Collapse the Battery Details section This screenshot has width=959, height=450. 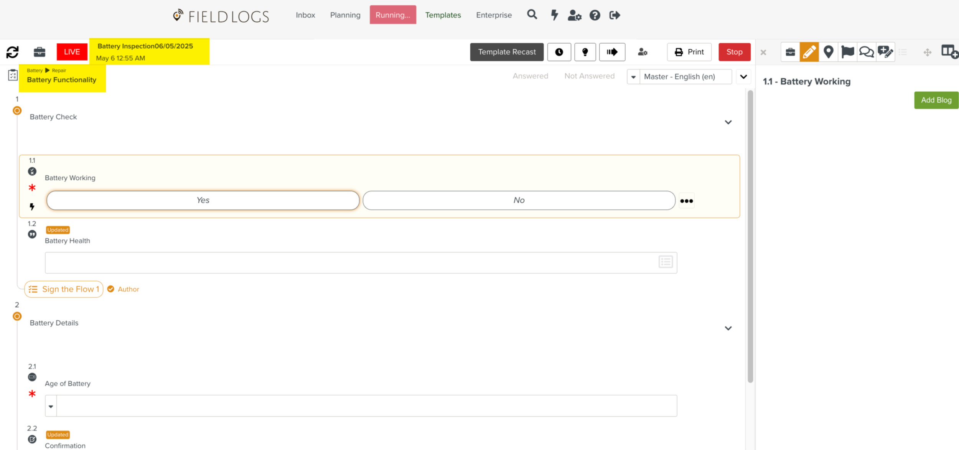point(728,328)
